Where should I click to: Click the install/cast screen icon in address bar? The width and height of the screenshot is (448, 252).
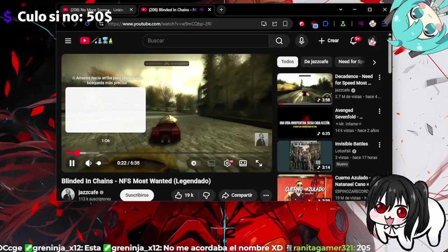264,24
